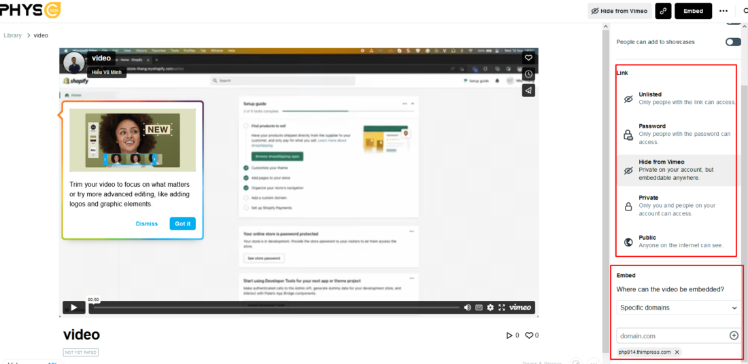The width and height of the screenshot is (748, 364).
Task: Click the NOT YET RATED badge
Action: pyautogui.click(x=81, y=352)
